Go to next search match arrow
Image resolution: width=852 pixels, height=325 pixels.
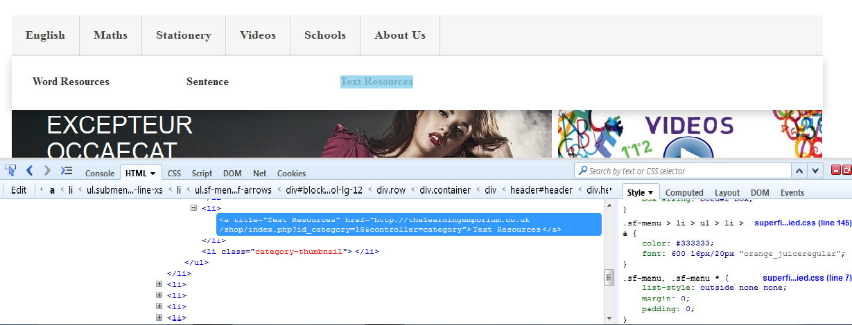tap(815, 171)
